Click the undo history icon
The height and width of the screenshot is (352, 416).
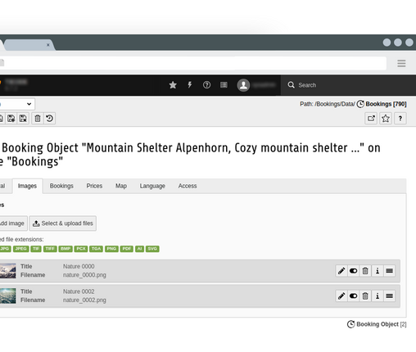49,119
